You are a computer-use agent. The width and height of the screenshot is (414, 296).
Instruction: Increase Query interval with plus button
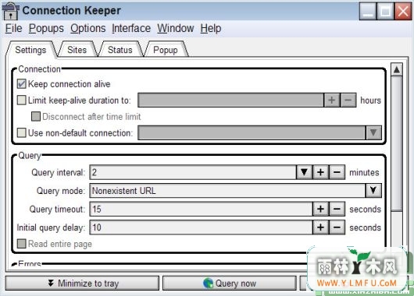click(320, 172)
